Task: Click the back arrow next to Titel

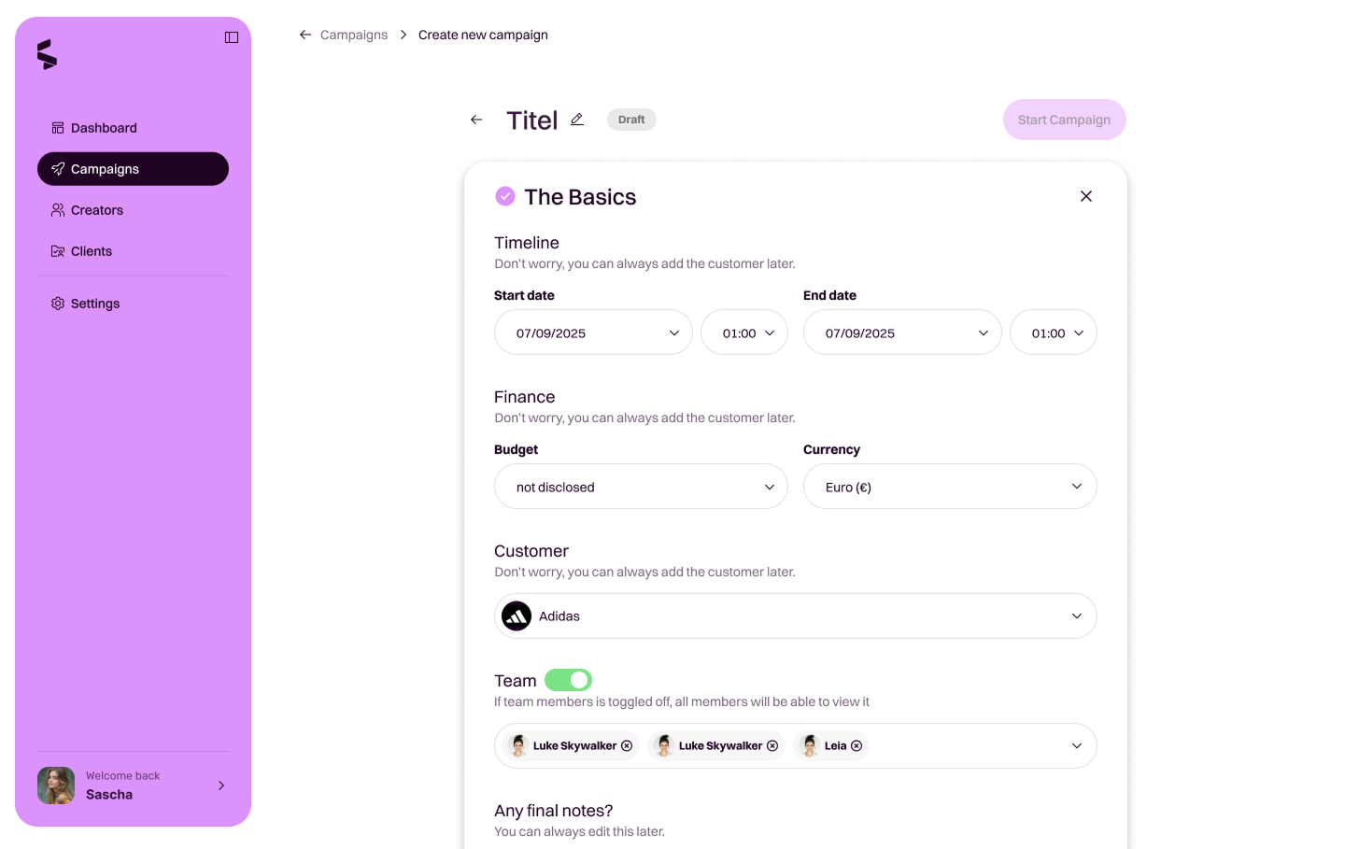Action: coord(476,120)
